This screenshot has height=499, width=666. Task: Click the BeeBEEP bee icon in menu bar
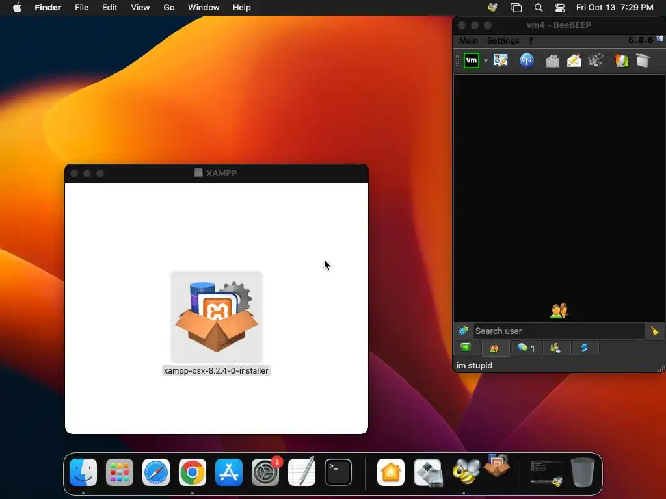coord(493,8)
